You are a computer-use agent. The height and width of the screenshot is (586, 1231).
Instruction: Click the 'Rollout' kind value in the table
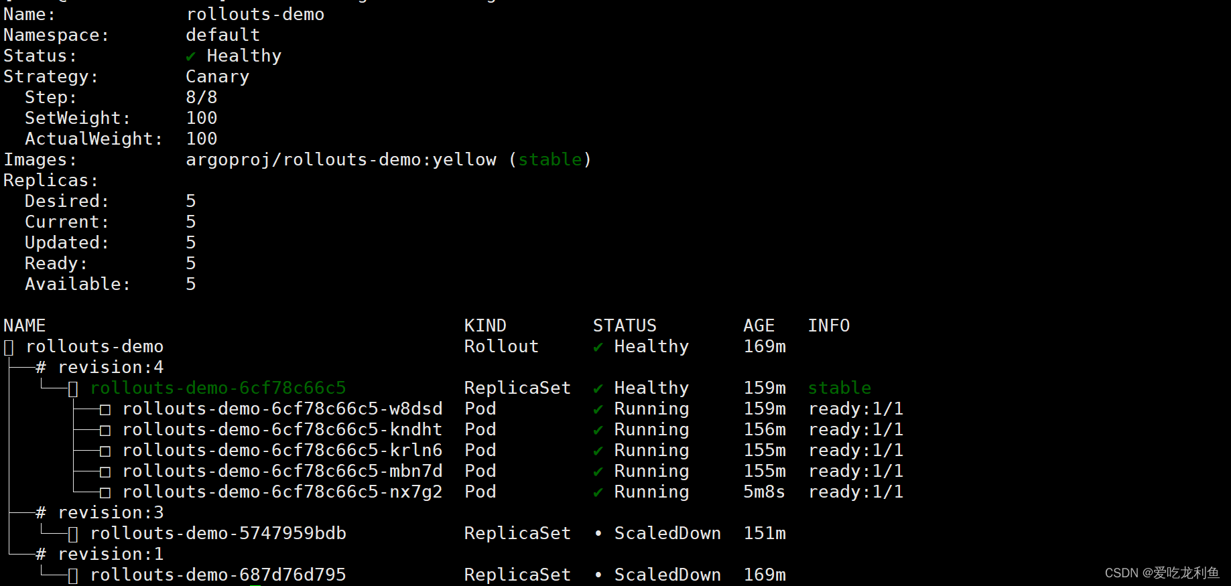pos(502,346)
